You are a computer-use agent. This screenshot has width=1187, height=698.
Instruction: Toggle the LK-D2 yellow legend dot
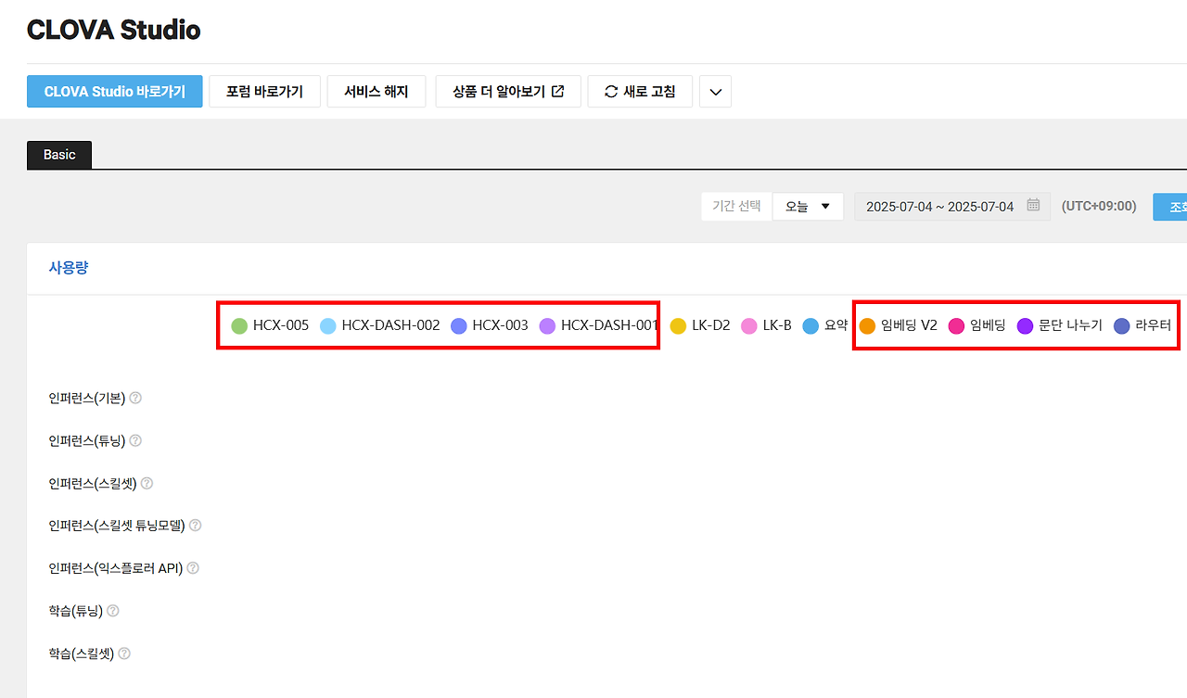coord(678,326)
